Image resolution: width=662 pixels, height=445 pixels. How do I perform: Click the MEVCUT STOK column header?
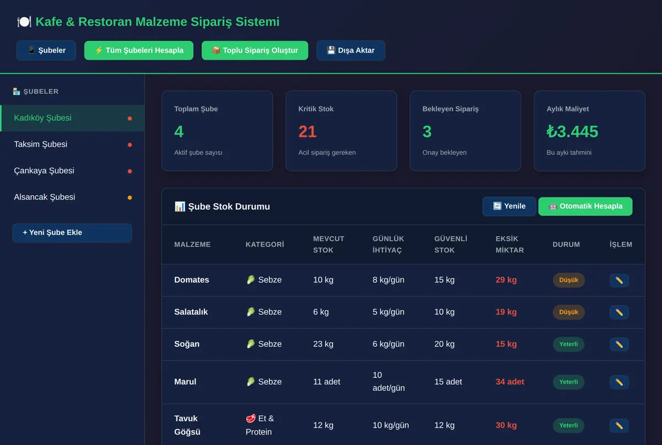pos(329,245)
